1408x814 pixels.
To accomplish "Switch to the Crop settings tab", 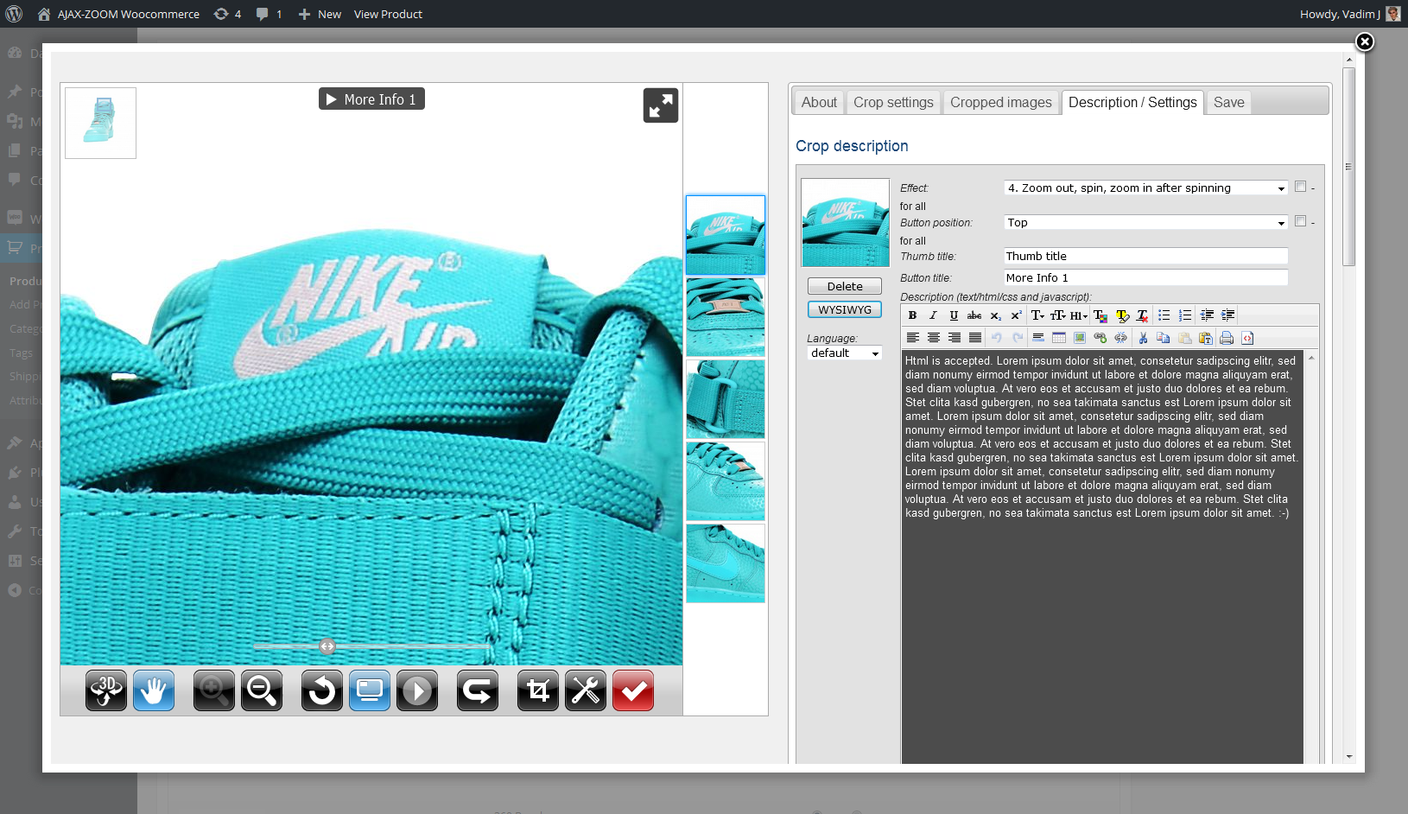I will 893,102.
